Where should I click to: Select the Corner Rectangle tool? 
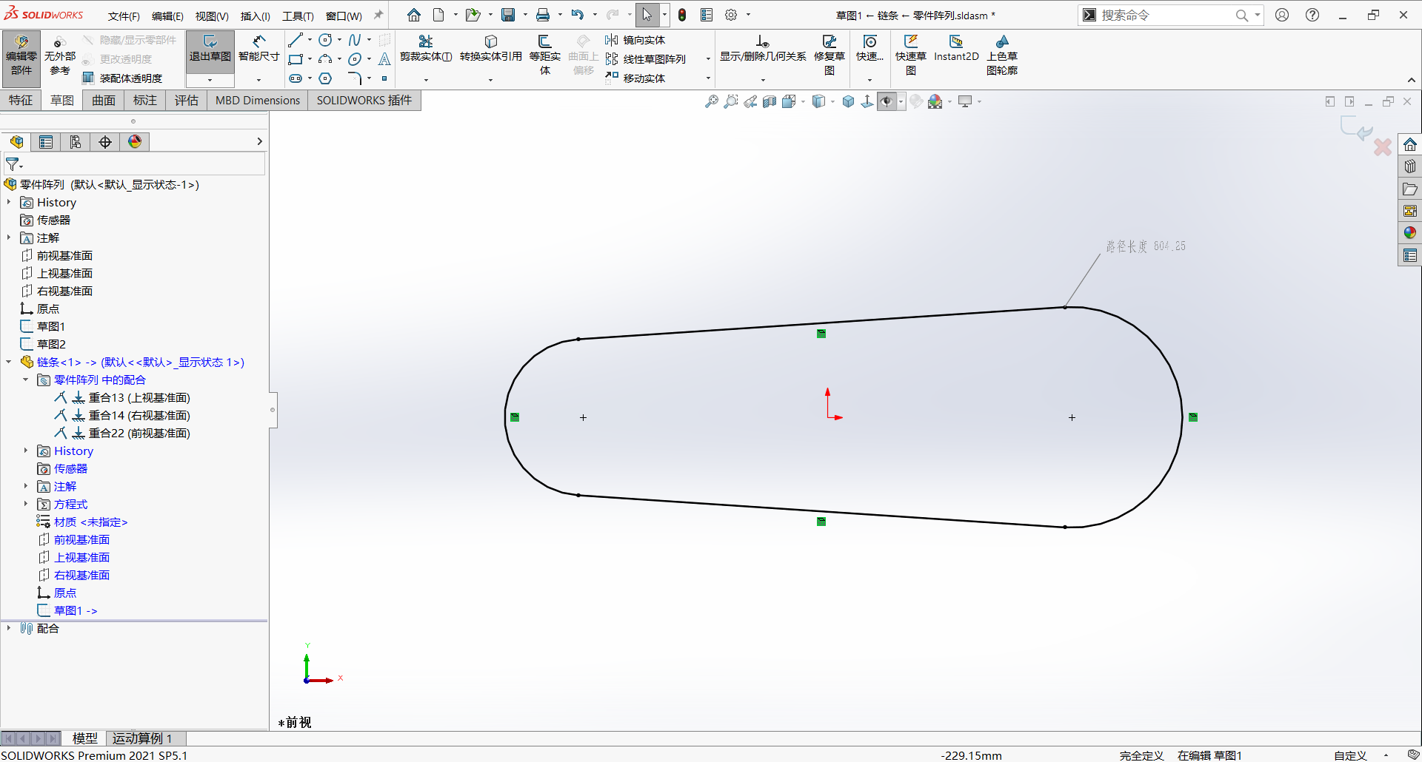[x=296, y=59]
